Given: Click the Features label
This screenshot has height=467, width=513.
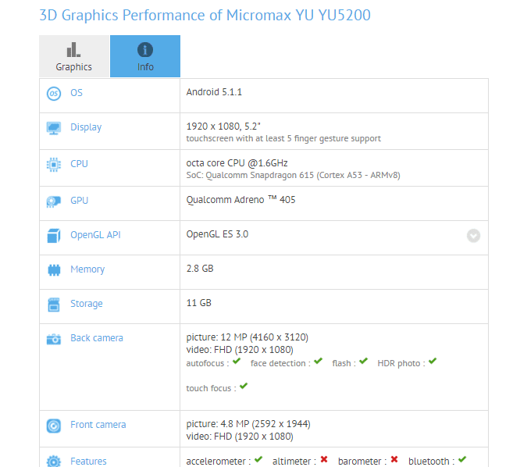Looking at the screenshot, I should [x=88, y=461].
